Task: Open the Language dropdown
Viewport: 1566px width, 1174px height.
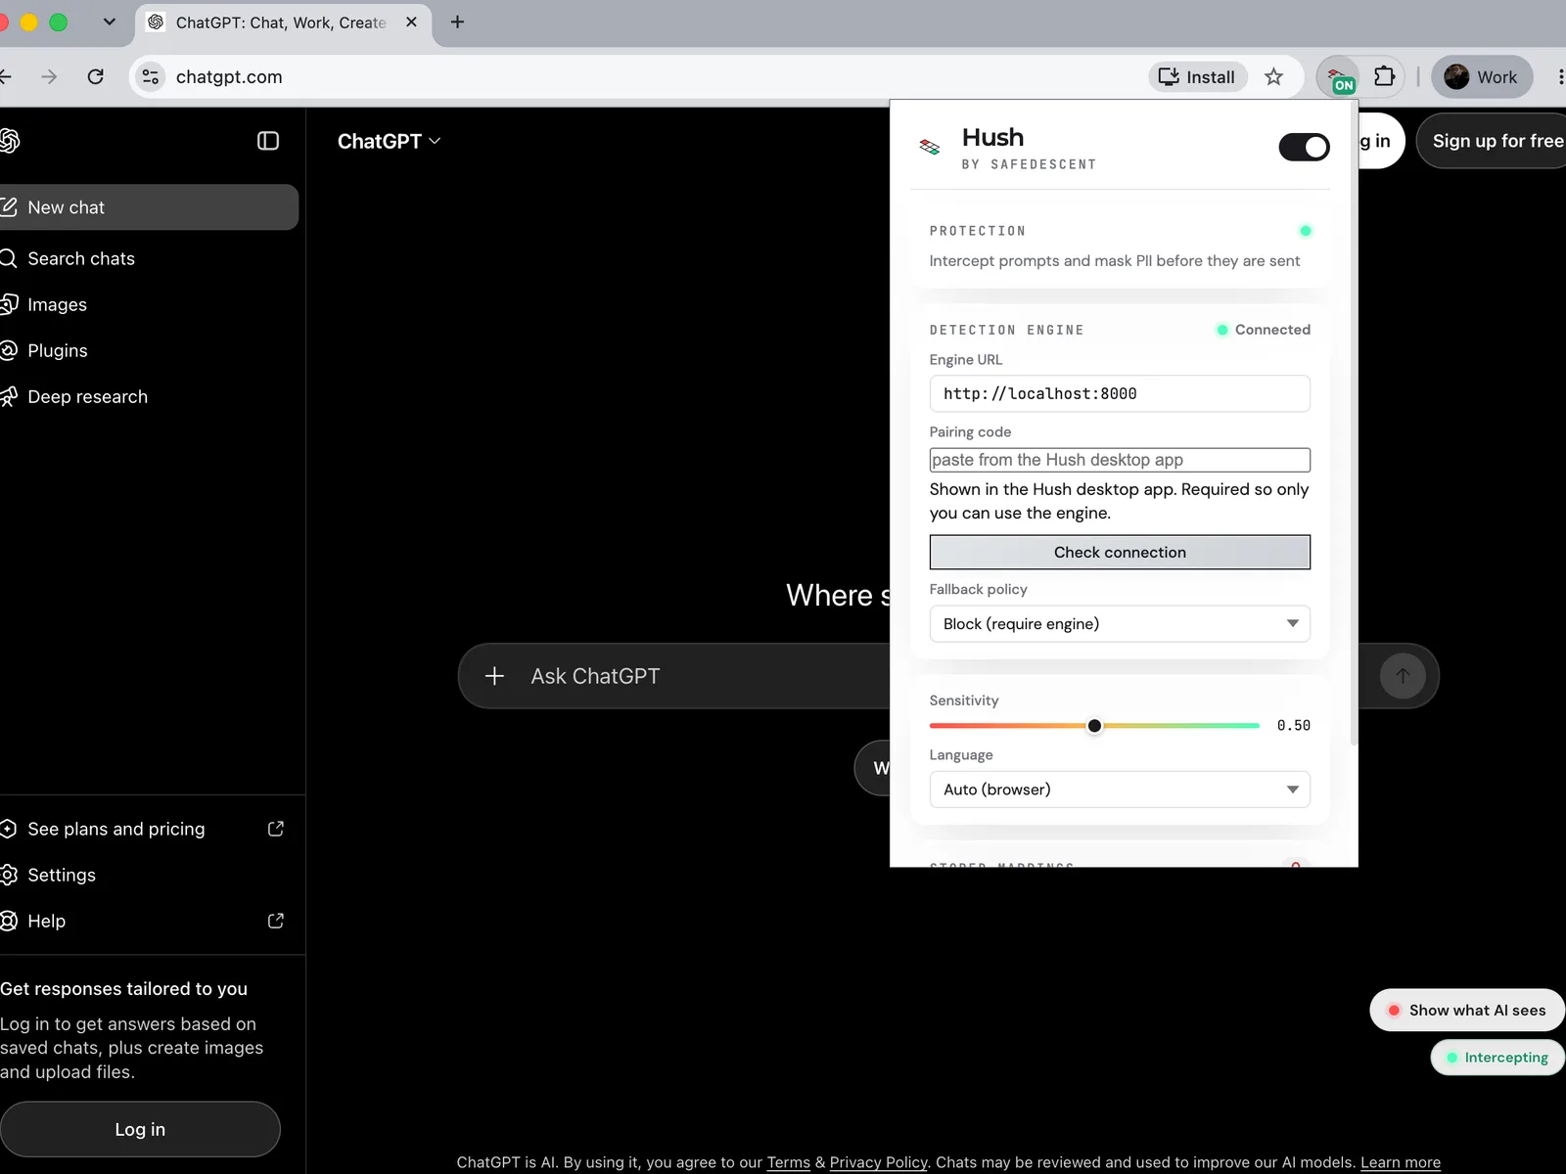Action: point(1120,790)
